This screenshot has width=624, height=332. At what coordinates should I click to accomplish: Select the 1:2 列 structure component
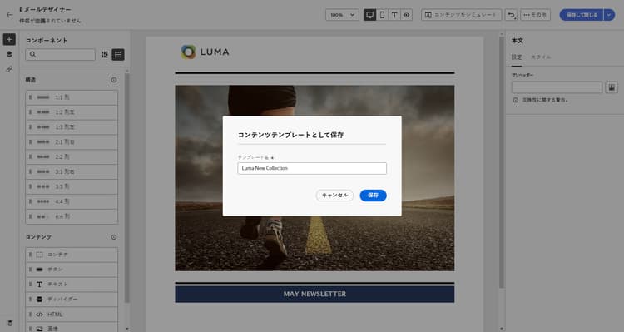(x=72, y=112)
